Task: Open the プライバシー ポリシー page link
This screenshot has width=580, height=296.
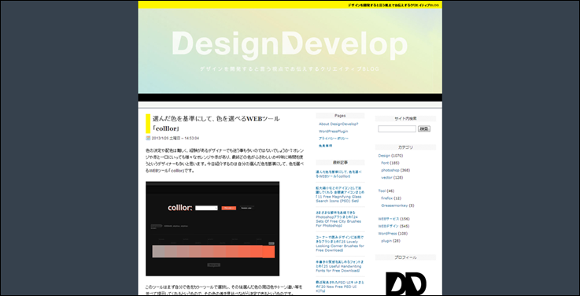Action: (333, 139)
